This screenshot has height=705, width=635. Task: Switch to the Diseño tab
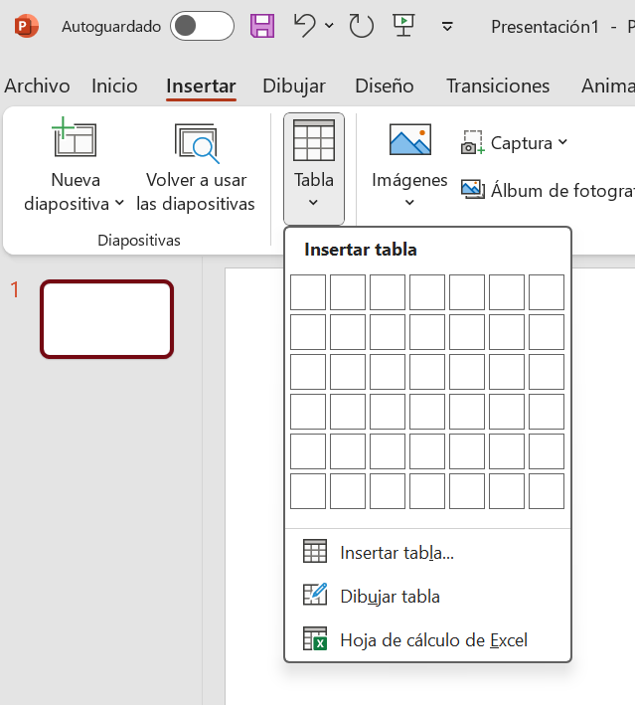tap(385, 87)
